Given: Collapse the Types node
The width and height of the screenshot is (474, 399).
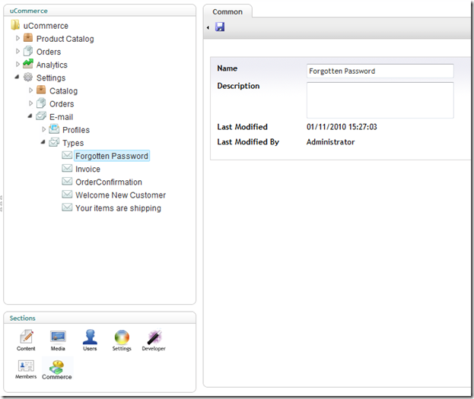Looking at the screenshot, I should (x=43, y=142).
